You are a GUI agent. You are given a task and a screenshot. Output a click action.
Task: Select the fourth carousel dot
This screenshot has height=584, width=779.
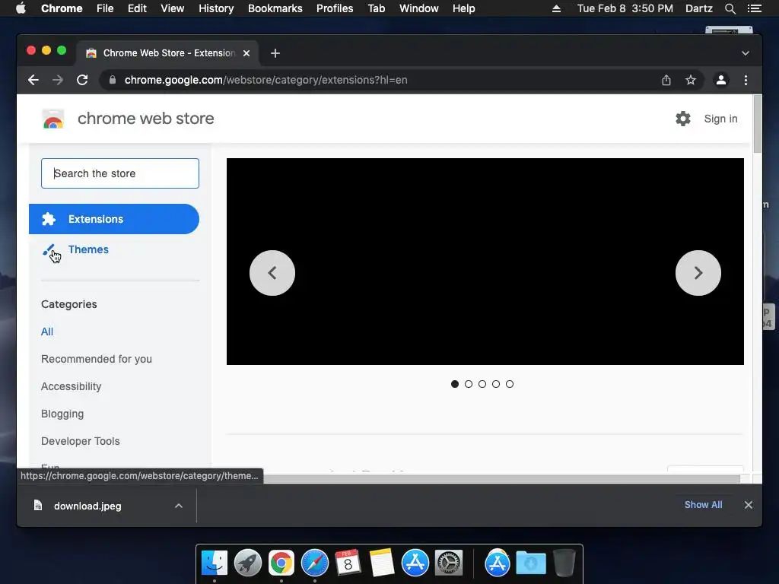point(496,384)
